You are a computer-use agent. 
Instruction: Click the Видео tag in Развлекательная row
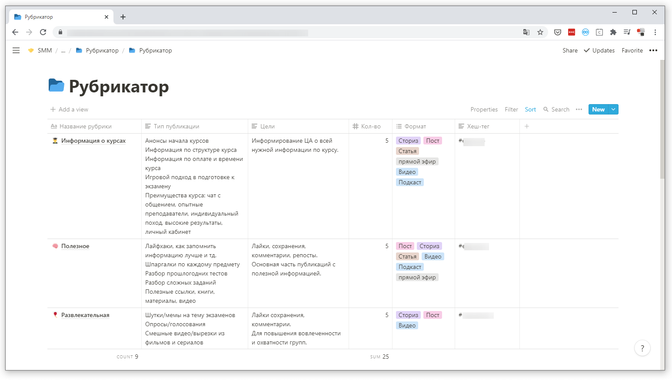point(407,325)
